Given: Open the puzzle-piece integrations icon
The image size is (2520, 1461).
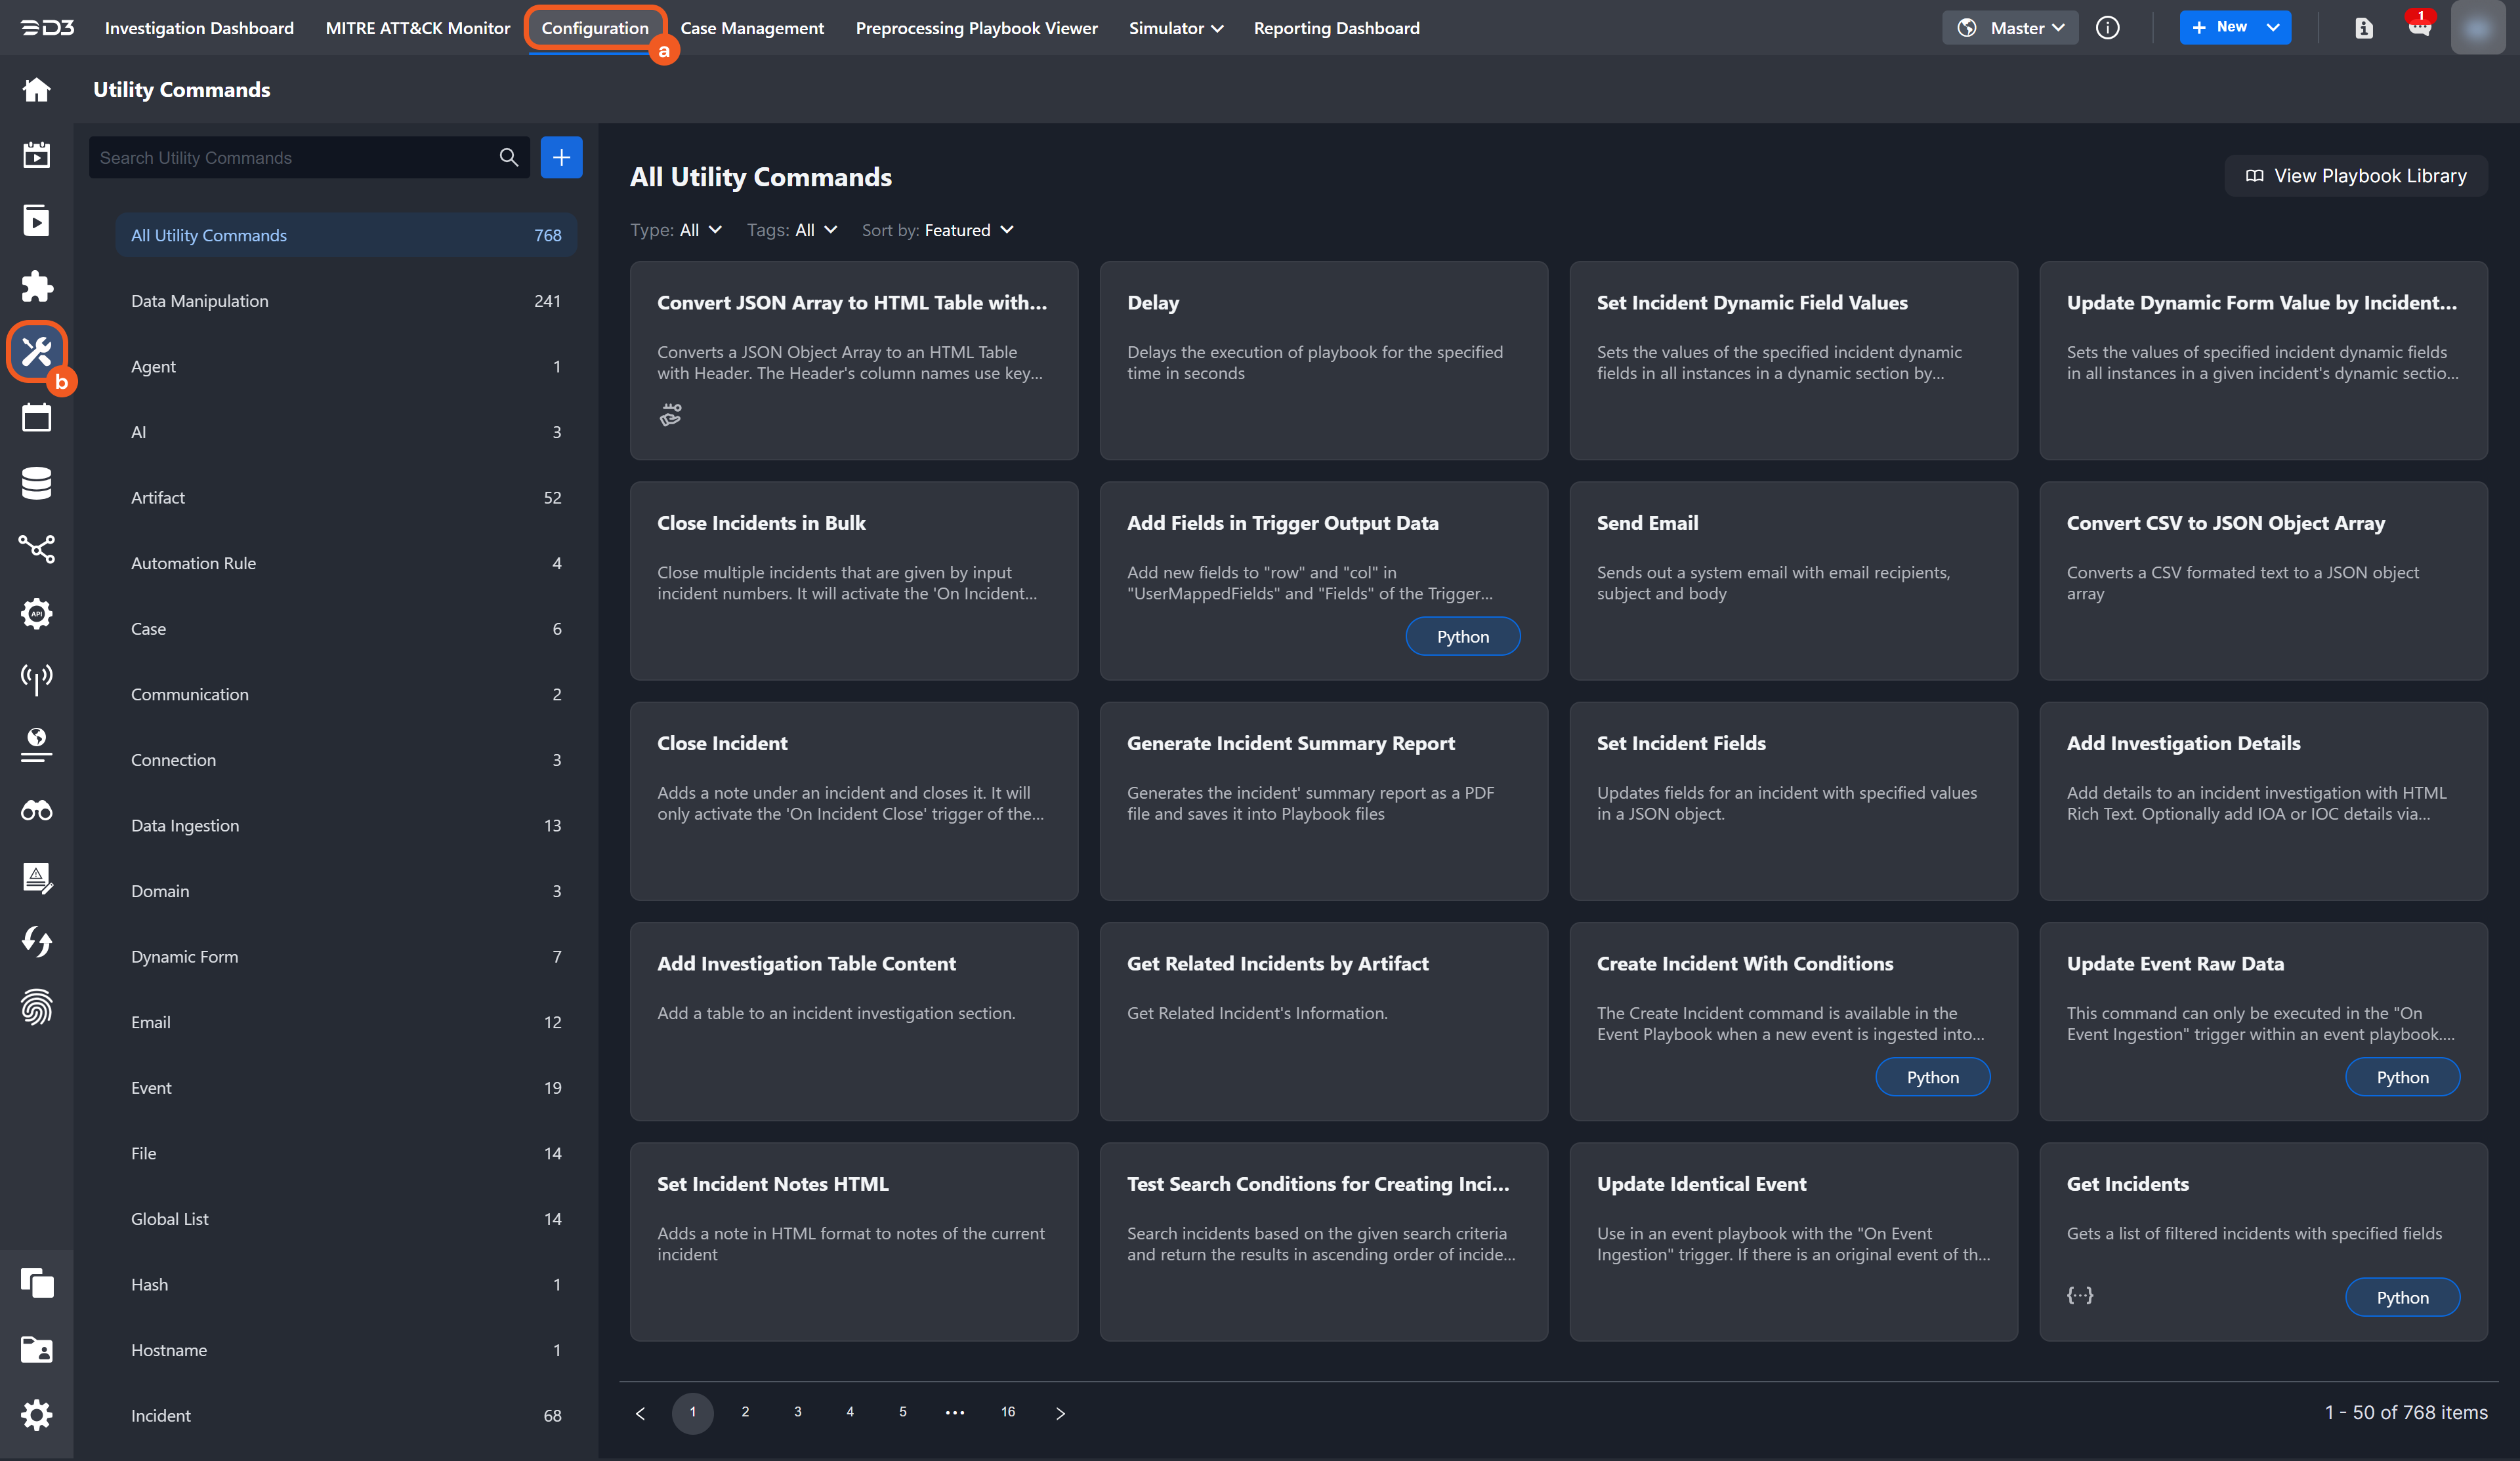Looking at the screenshot, I should coord(36,287).
